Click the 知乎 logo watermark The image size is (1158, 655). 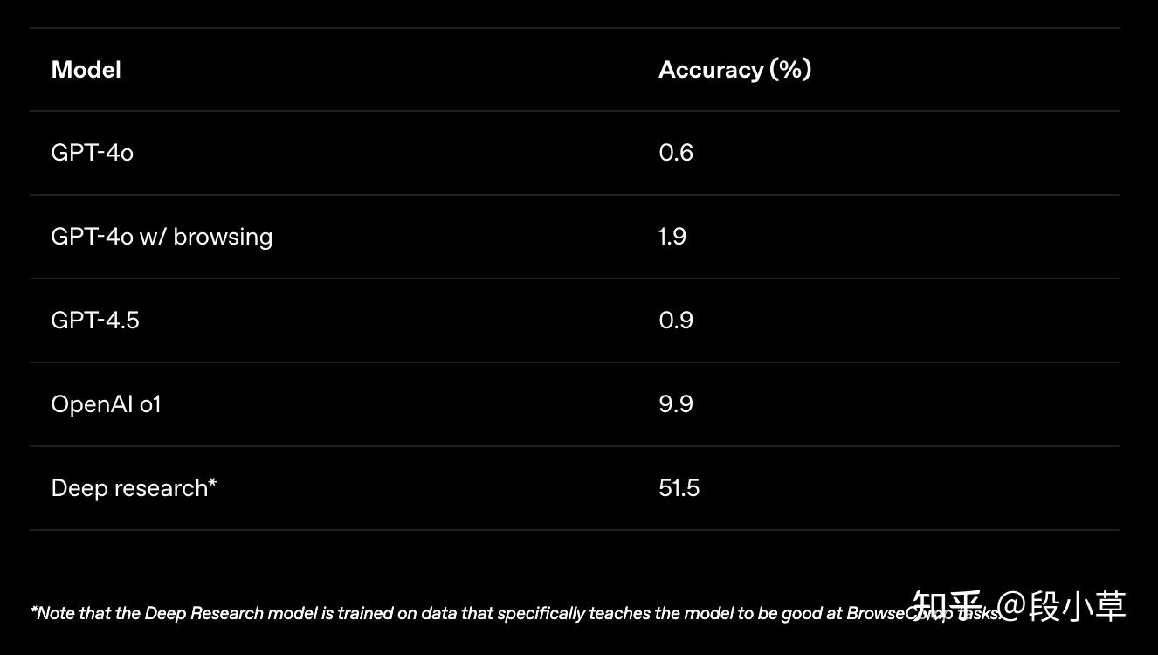[946, 606]
